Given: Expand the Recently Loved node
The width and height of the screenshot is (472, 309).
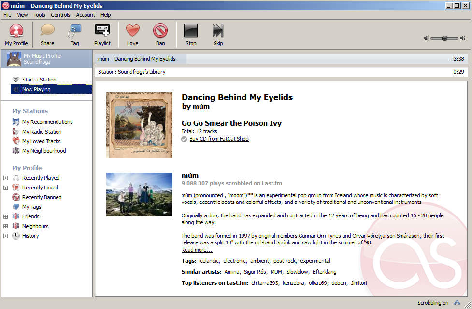Looking at the screenshot, I should tap(5, 188).
